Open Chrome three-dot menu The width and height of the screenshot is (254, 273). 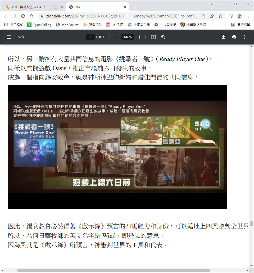click(248, 16)
